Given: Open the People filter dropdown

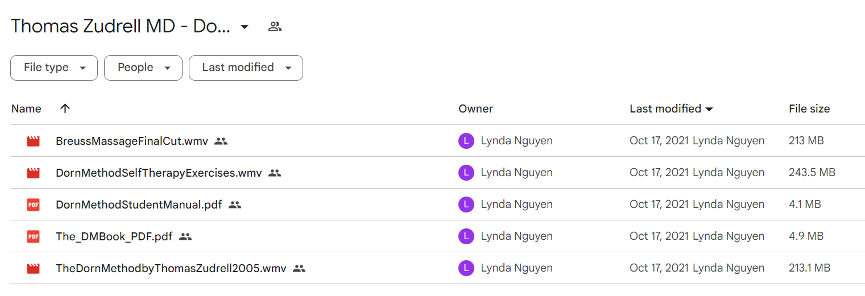Looking at the screenshot, I should point(143,68).
